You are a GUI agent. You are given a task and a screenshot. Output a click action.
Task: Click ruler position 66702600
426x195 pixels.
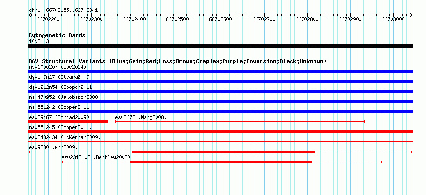click(x=221, y=19)
